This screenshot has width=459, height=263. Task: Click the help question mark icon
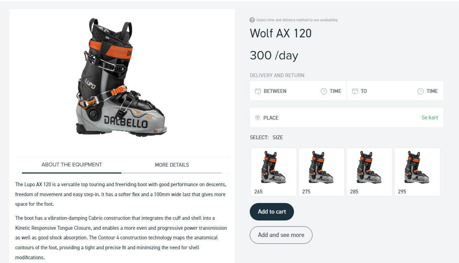point(252,20)
